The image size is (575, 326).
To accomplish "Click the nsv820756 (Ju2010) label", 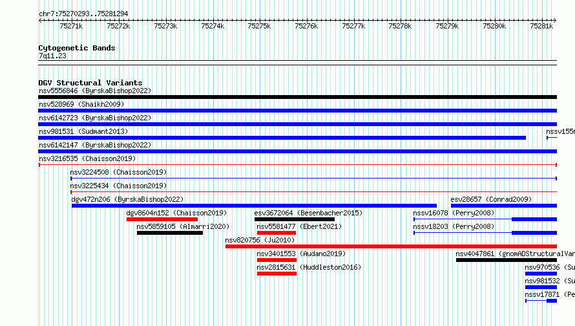I will pos(260,240).
